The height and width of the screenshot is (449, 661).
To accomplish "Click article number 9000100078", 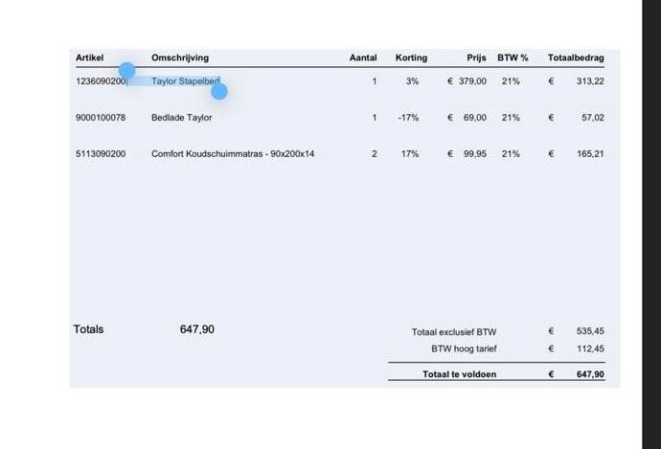I will 101,118.
